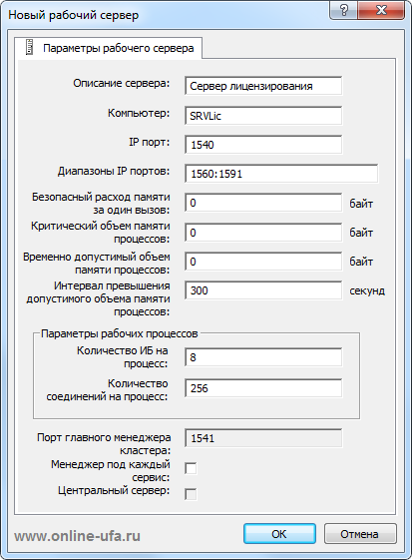The width and height of the screenshot is (412, 560).
Task: Click Порт главного менеджера кластера field
Action: pos(263,438)
